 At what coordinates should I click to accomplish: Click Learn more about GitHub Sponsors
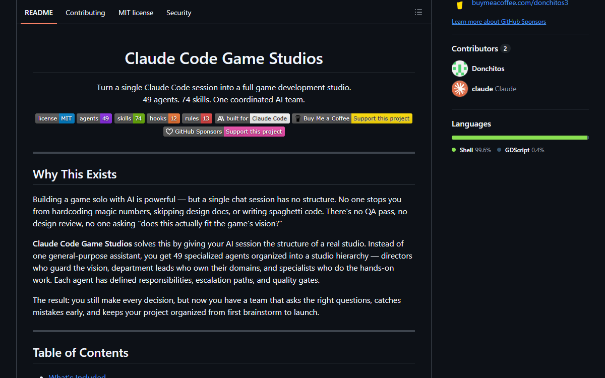click(x=499, y=22)
